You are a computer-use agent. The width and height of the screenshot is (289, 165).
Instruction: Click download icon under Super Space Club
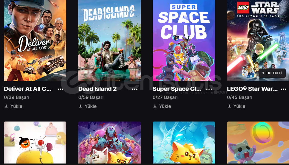coord(155,106)
